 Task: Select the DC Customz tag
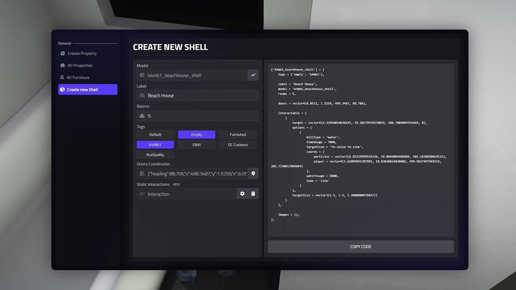point(238,145)
